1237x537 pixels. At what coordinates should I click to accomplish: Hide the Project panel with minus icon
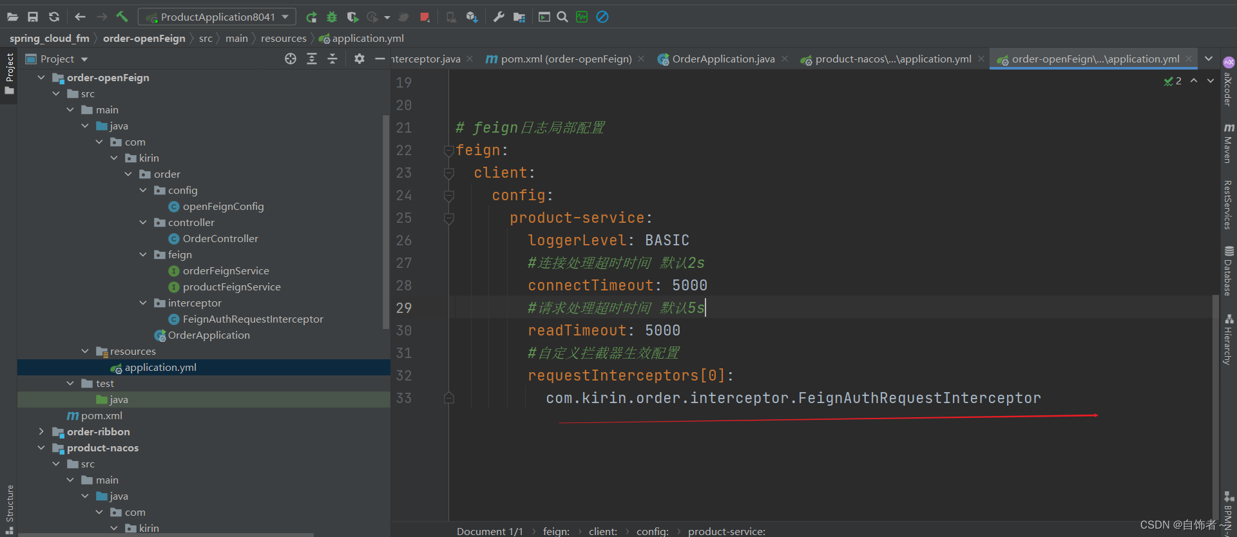[x=380, y=59]
